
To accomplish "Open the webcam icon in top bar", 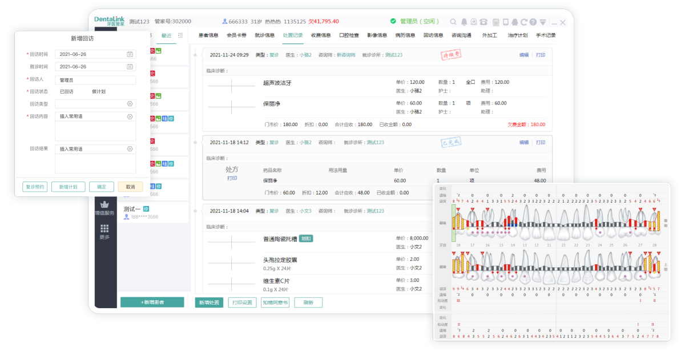I will coord(474,22).
